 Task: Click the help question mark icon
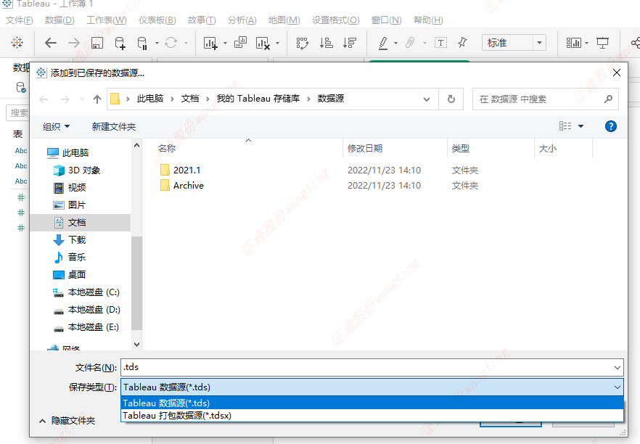611,126
